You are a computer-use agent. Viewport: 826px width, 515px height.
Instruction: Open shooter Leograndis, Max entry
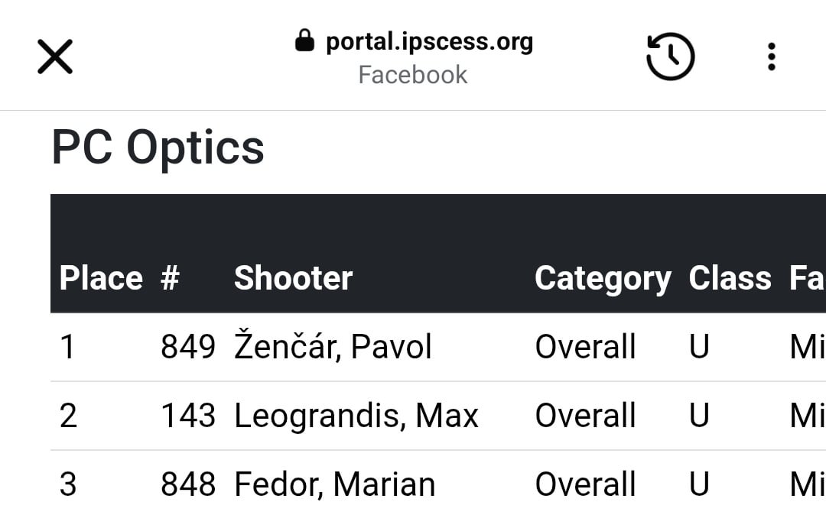tap(356, 416)
